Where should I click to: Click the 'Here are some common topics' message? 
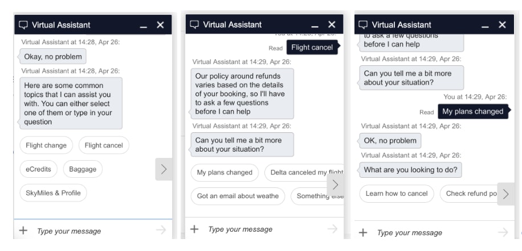coord(71,103)
